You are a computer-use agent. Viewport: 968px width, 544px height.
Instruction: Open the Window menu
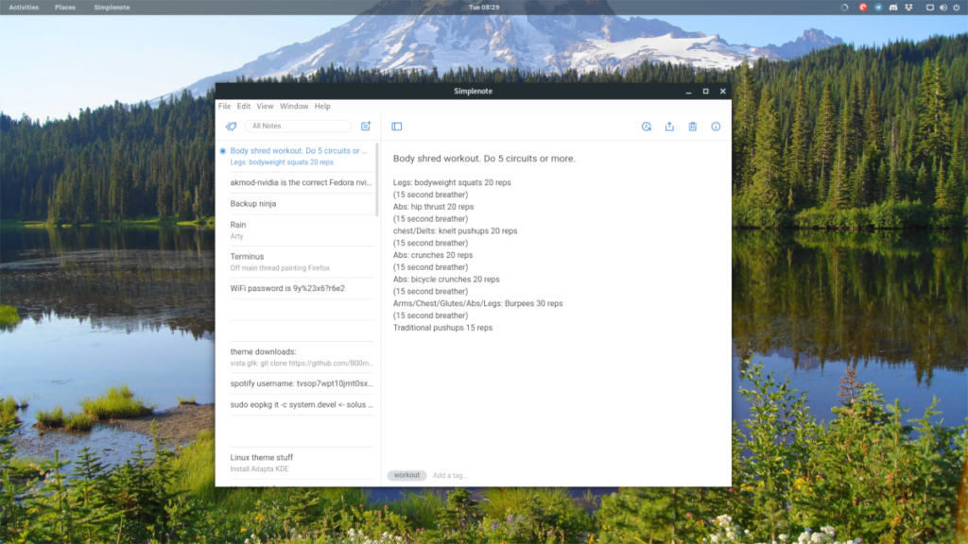click(x=293, y=106)
